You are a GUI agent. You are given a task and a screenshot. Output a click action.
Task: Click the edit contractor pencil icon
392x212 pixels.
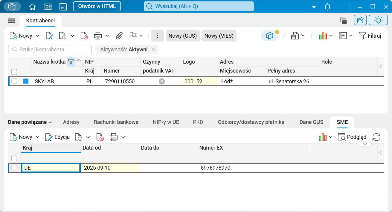point(49,36)
